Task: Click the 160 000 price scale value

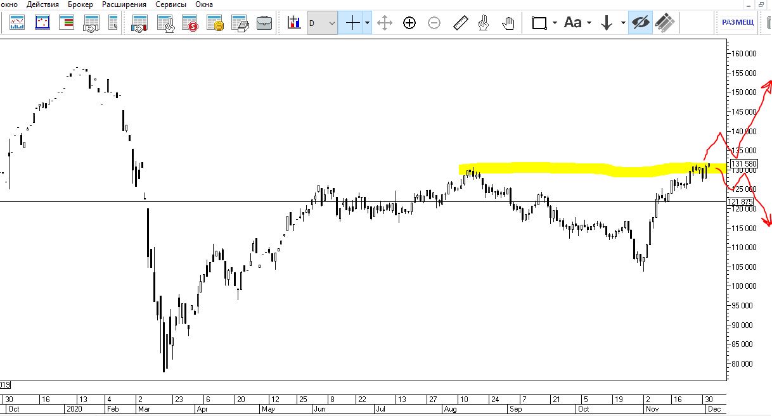Action: click(744, 54)
